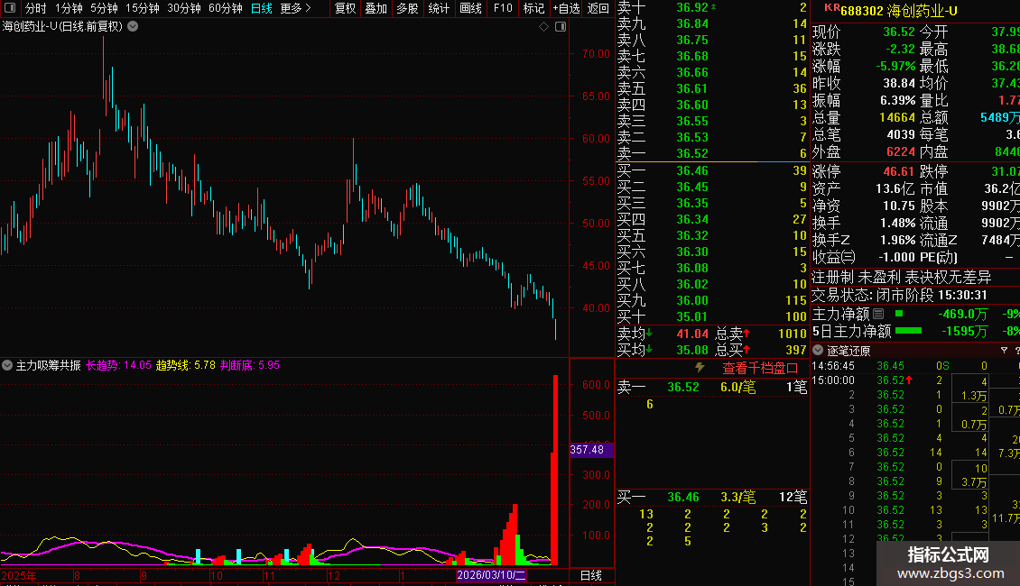Screen dimensions: 1020x586
Task: Click the 2026/03/10 date marker
Action: pos(491,575)
